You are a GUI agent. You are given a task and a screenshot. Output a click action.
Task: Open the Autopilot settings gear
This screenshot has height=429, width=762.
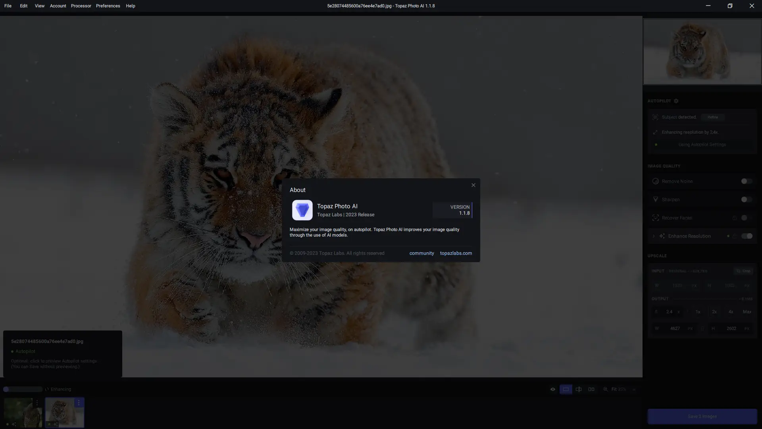(675, 101)
